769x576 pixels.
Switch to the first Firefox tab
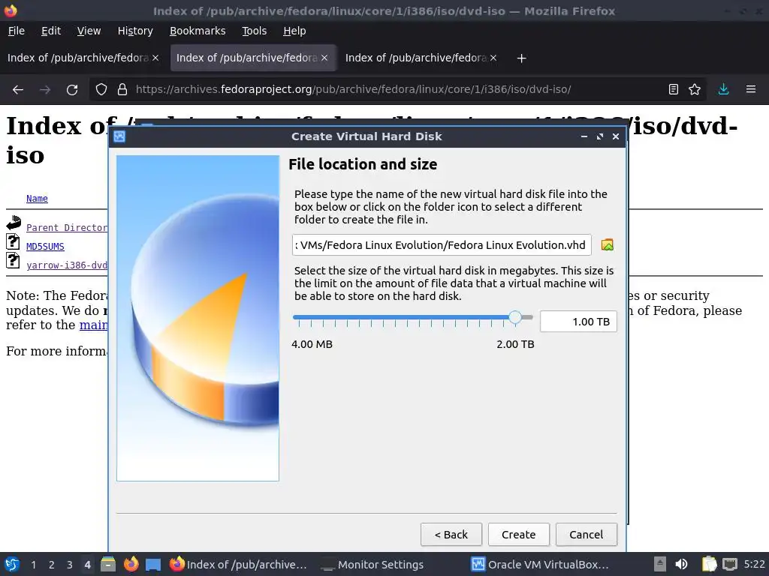[x=77, y=58]
